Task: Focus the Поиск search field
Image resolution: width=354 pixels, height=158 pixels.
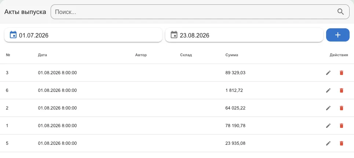Action: (200, 12)
